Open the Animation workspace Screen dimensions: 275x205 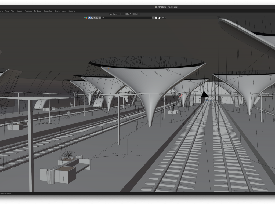coord(28,11)
